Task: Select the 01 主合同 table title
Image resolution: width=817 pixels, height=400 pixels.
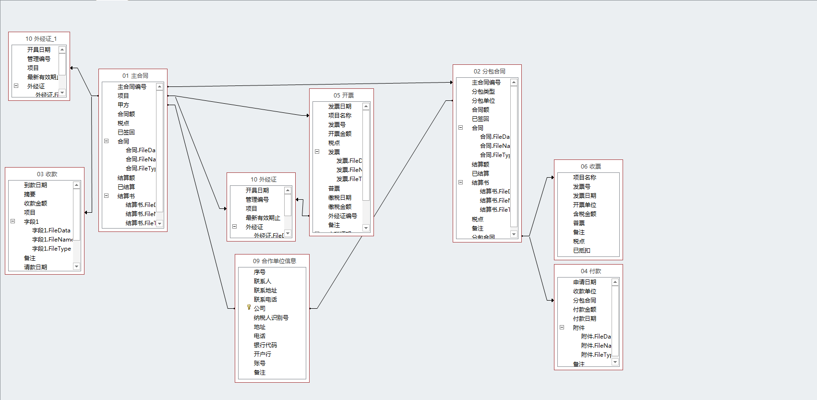Action: pos(135,75)
